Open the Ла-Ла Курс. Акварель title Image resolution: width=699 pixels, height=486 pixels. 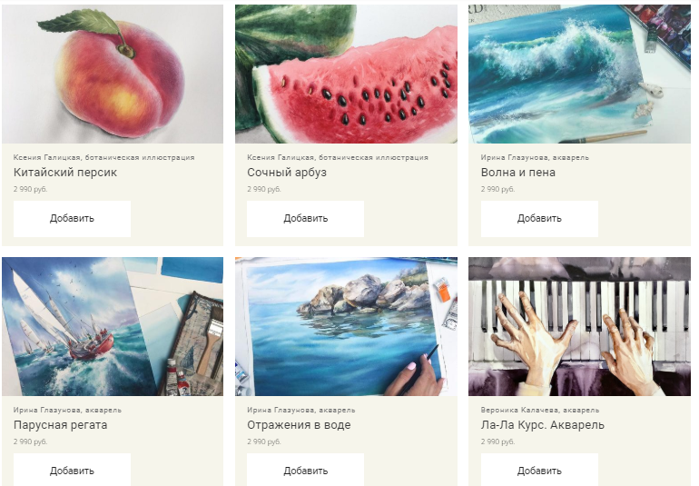[x=543, y=425]
